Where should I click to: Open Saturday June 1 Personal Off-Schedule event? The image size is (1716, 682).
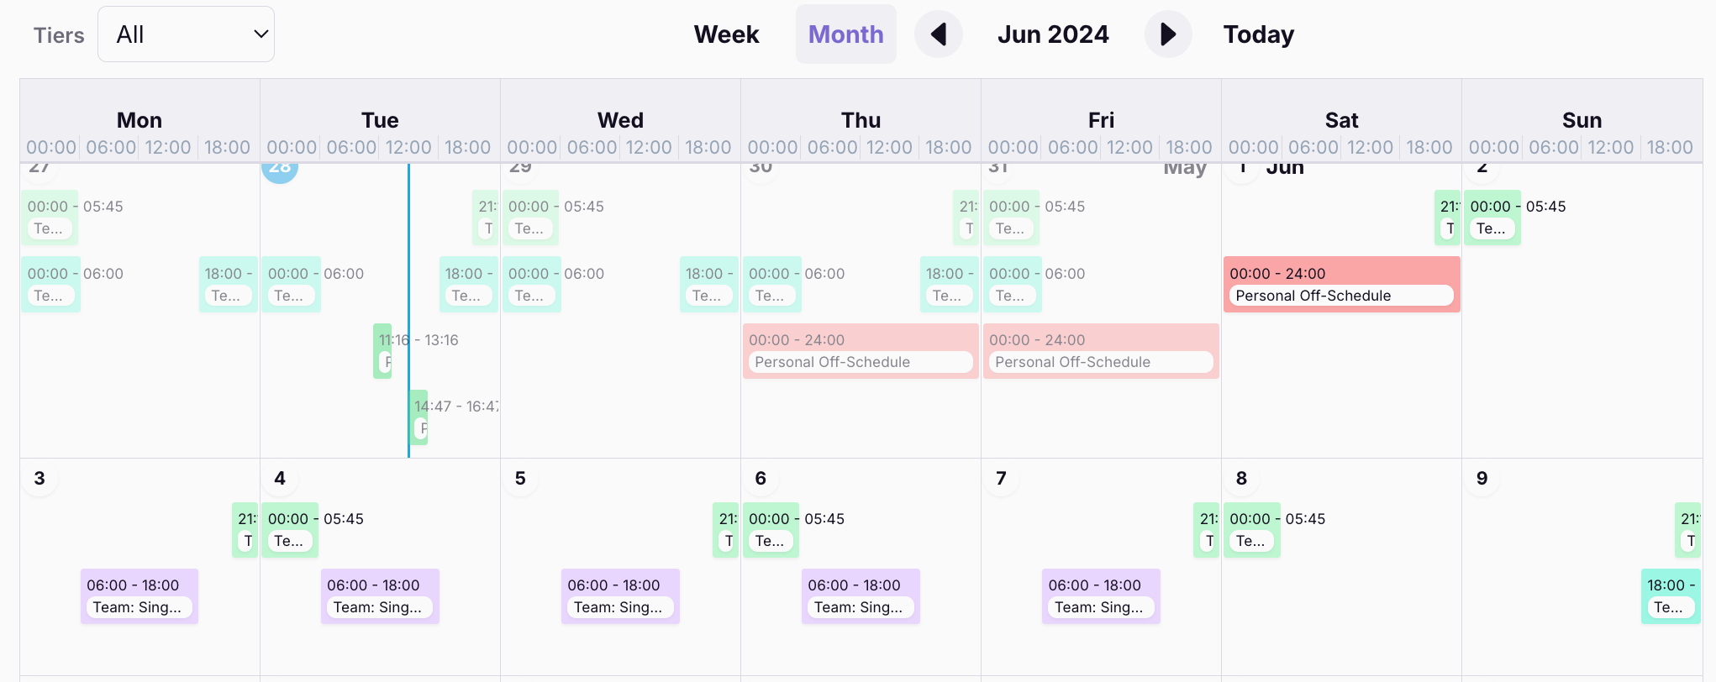coord(1341,285)
